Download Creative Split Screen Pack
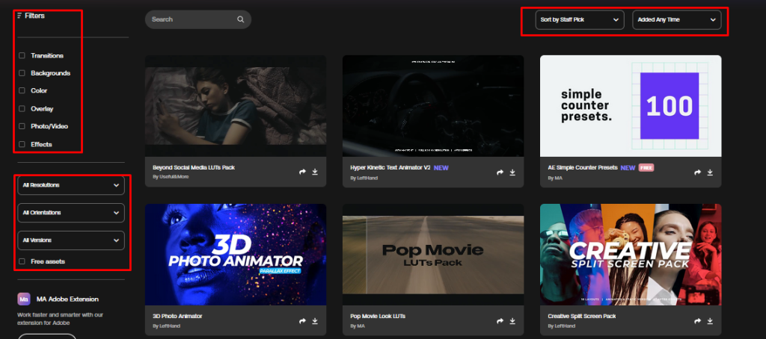The height and width of the screenshot is (339, 766). (710, 321)
